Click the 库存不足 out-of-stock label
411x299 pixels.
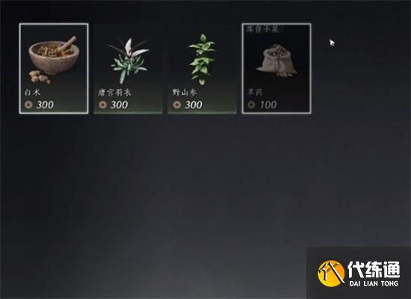[262, 29]
